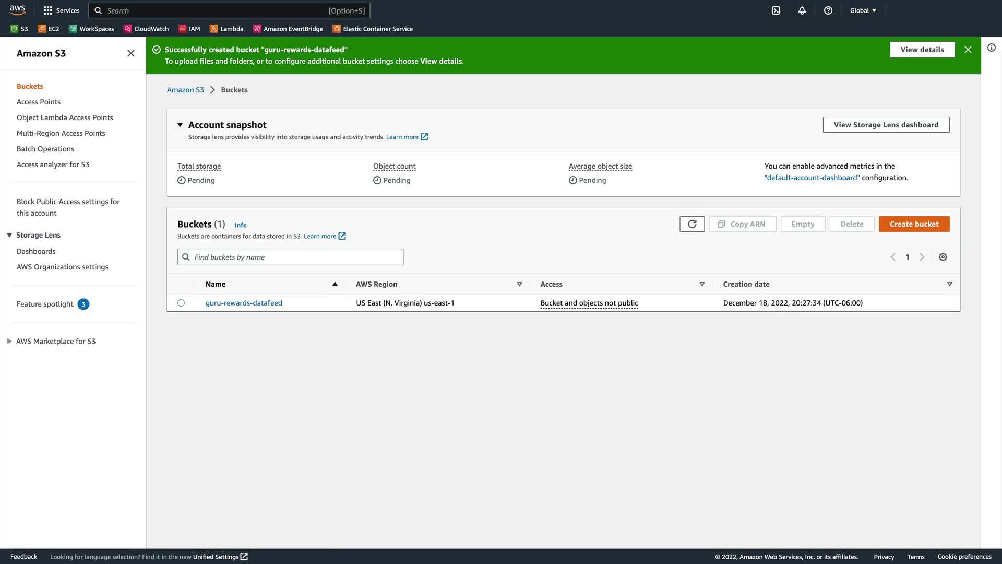Collapse the Storage Lens sidebar group
Viewport: 1002px width, 564px height.
pos(9,235)
